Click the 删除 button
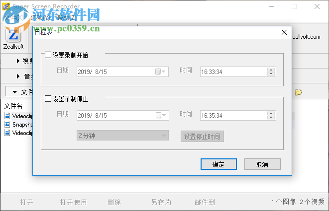The image size is (329, 211). tap(114, 202)
